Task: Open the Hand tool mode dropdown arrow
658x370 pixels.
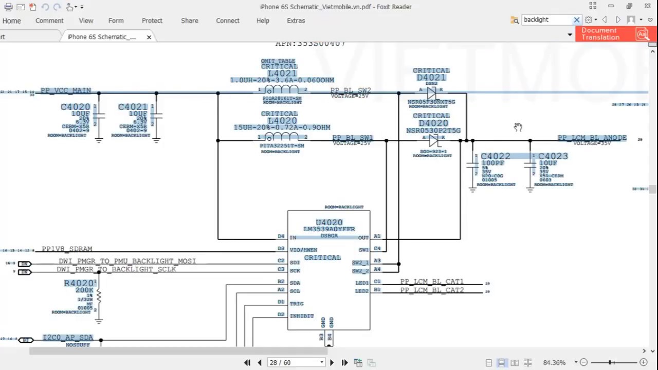Action: pyautogui.click(x=75, y=7)
